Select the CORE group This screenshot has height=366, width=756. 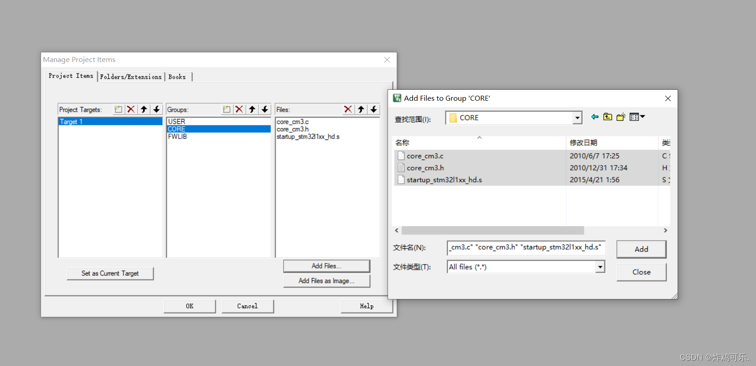(x=219, y=129)
